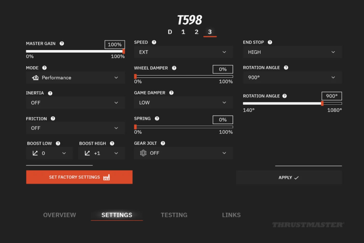
Task: Click the Master Gain slider handle
Action: pos(124,51)
